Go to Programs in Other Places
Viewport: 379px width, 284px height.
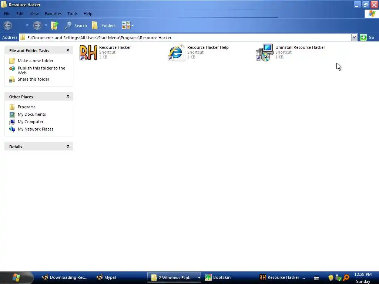[27, 107]
